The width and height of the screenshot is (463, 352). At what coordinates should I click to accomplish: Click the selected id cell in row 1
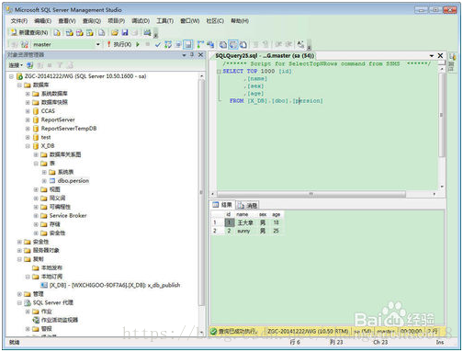coord(229,222)
